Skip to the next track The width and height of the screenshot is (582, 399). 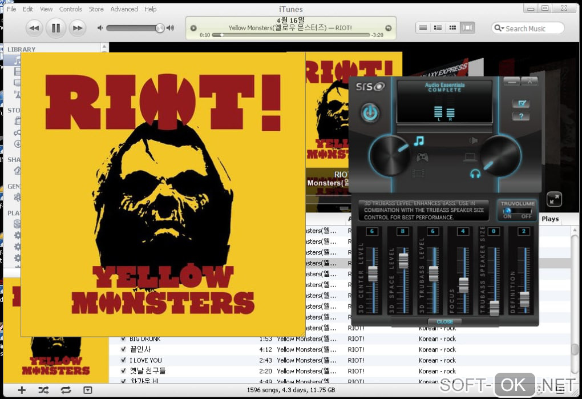pos(77,28)
